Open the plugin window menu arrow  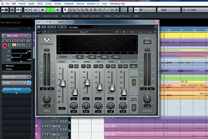[156, 27]
